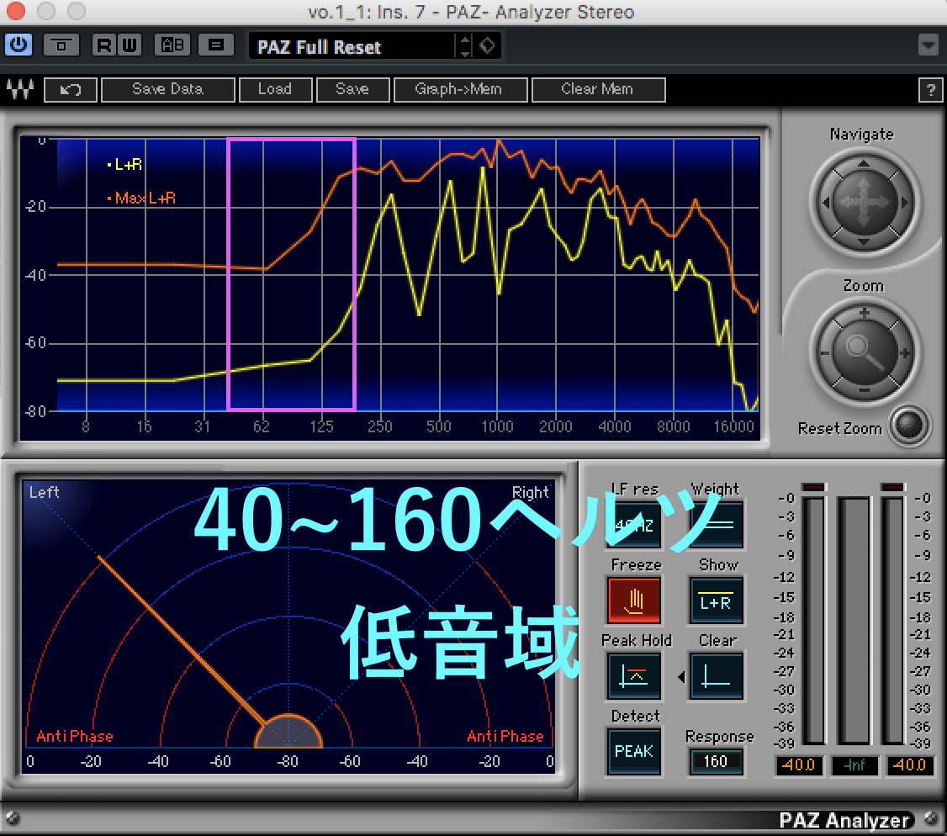
Task: Click the diamond preset browser icon
Action: click(488, 45)
